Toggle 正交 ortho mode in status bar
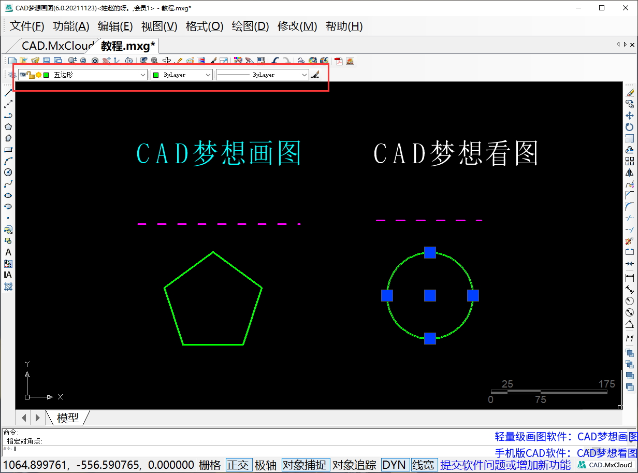 239,465
